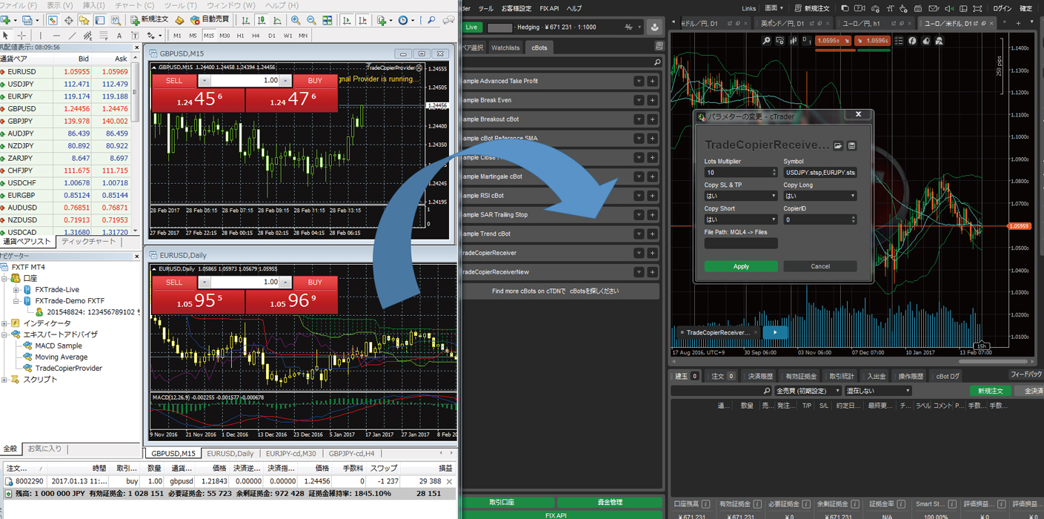Screen dimensions: 1044x519
Task: Click Cancel in the parameter dialog
Action: [820, 266]
